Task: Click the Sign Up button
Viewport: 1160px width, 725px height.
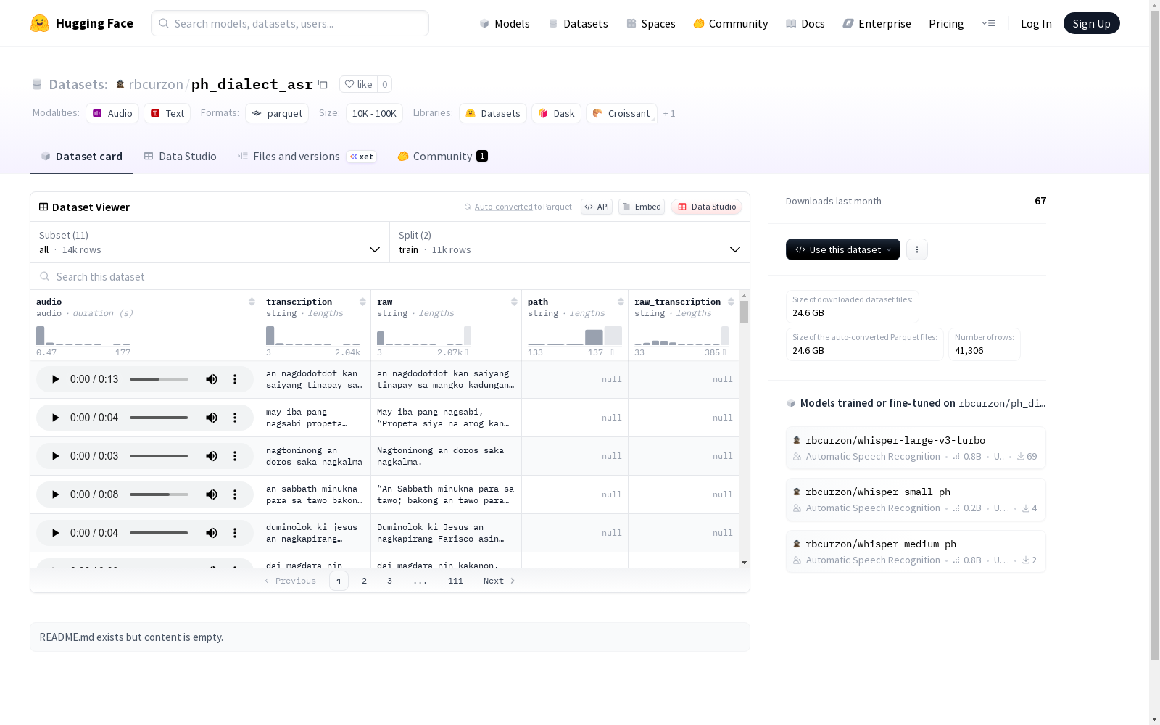Action: coord(1091,23)
